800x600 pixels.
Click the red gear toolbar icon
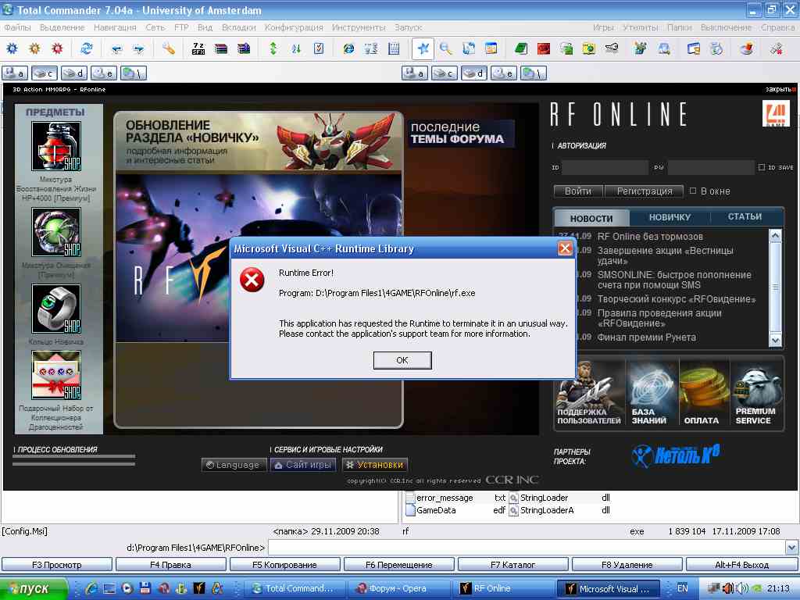point(57,48)
